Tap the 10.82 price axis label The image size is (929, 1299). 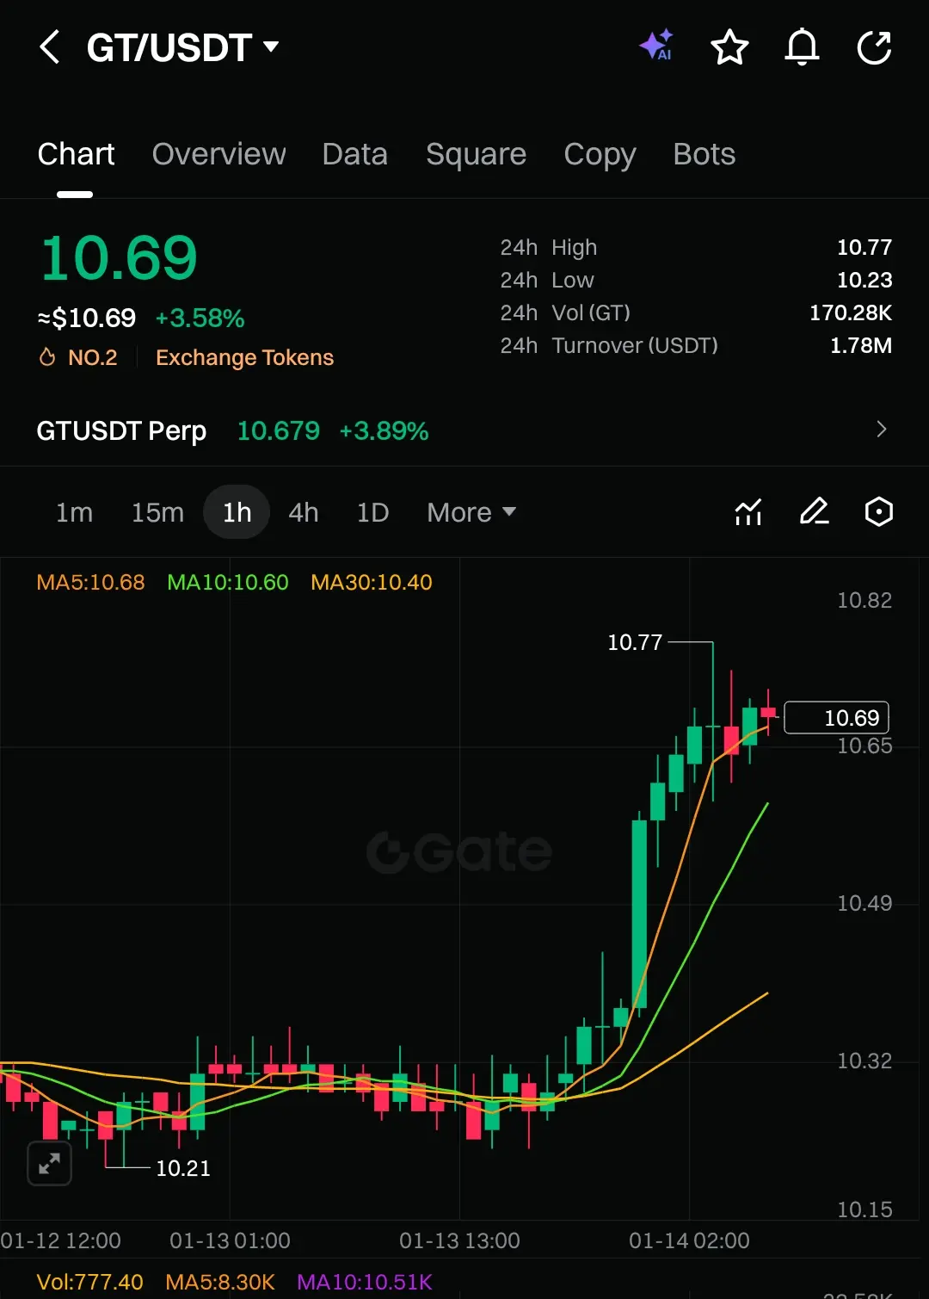click(864, 600)
